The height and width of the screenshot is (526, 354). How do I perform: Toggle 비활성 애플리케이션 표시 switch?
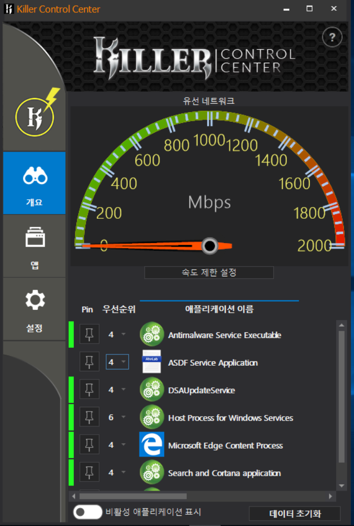[87, 512]
